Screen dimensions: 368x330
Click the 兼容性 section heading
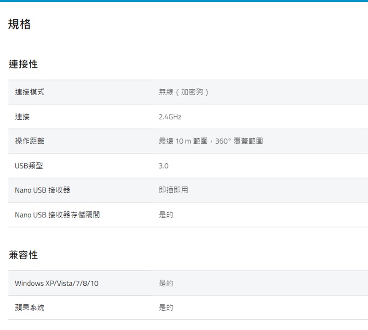tap(23, 255)
